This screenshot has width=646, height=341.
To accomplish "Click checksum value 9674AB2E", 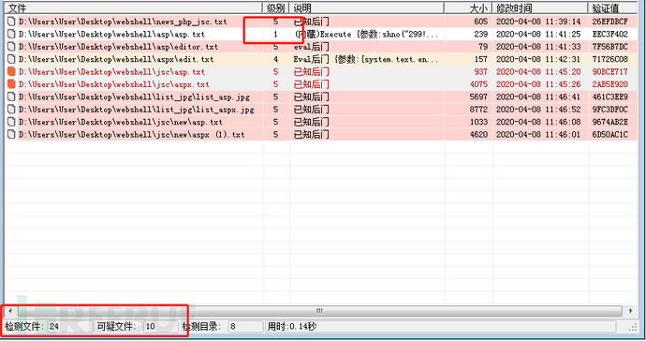I will click(x=610, y=122).
